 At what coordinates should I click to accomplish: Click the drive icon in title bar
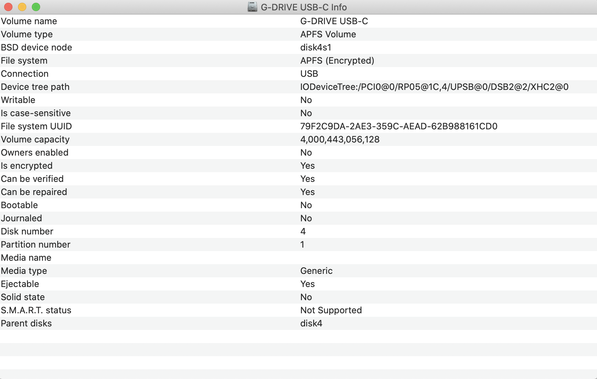(252, 7)
